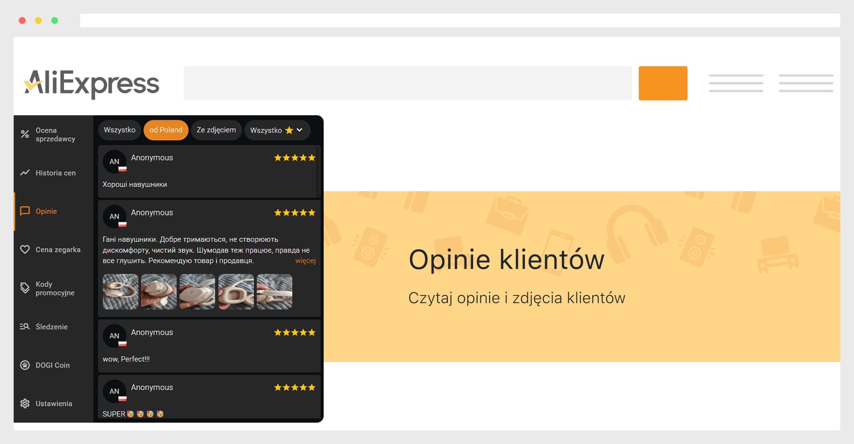Click the AliExpress logo

coord(92,83)
